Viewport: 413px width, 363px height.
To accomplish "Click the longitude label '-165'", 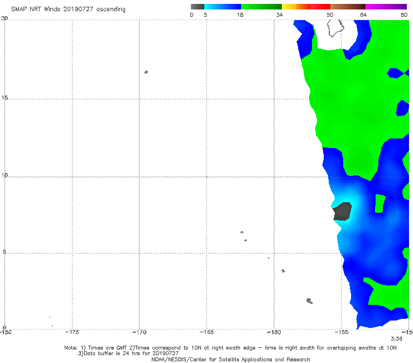I will pos(206,332).
